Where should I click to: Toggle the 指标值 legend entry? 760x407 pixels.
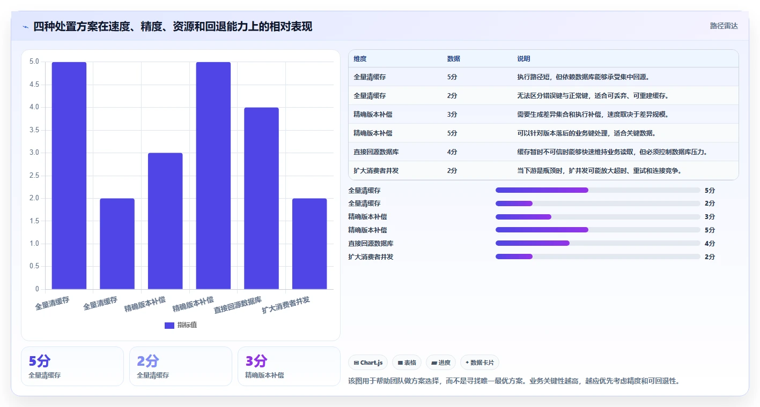[181, 325]
